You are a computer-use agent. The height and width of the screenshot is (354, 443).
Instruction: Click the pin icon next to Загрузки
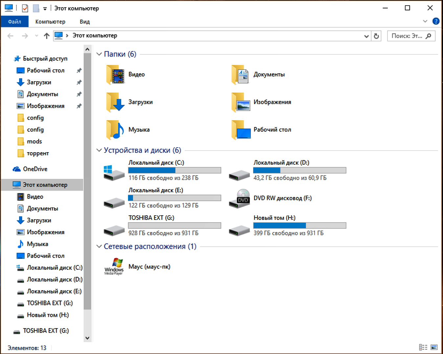point(79,82)
